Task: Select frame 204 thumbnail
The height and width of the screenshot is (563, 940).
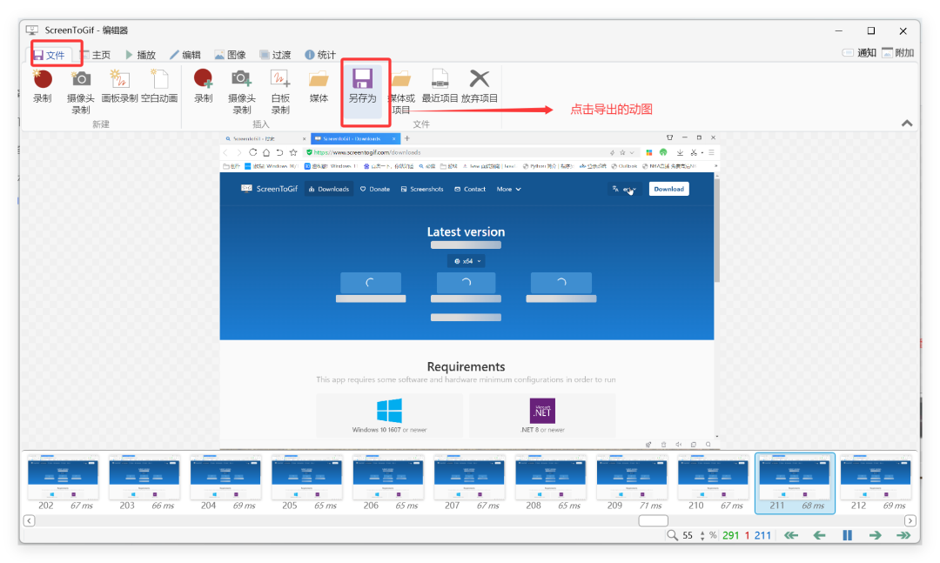Action: (225, 483)
